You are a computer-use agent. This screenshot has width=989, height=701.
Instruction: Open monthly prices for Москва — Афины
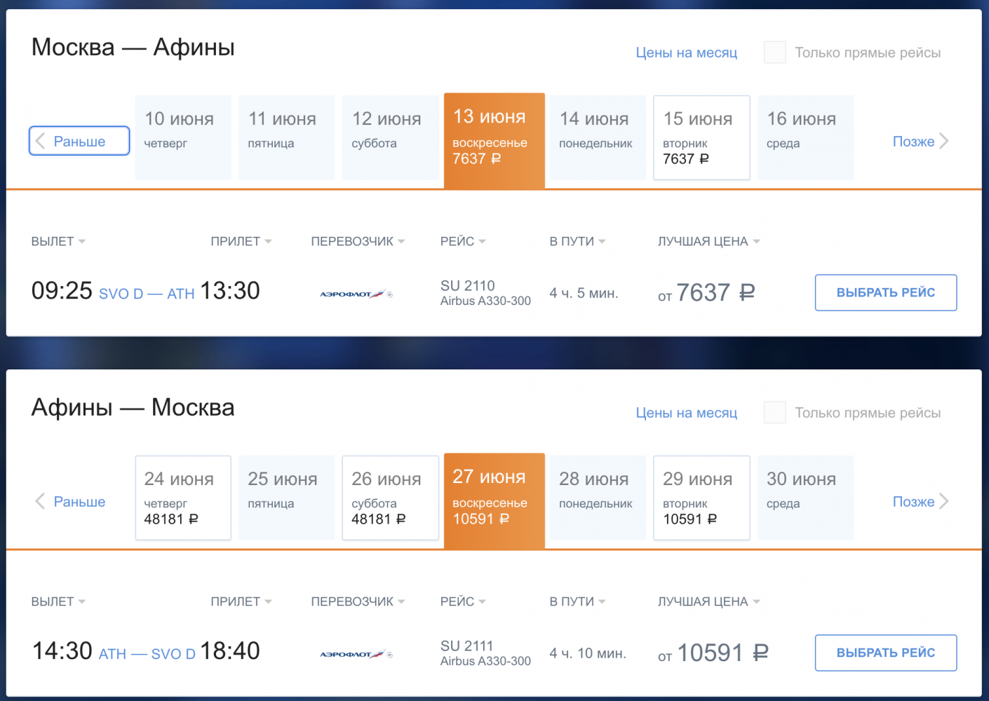click(x=686, y=53)
